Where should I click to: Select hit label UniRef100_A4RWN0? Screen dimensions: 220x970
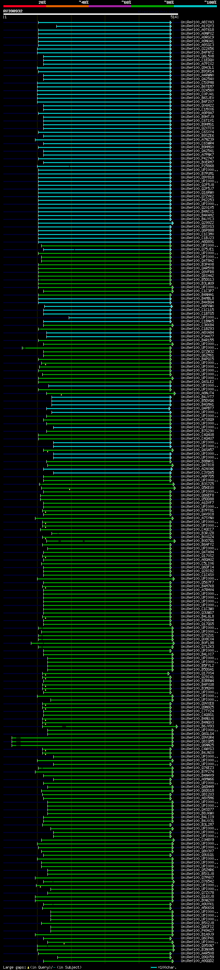(197, 75)
